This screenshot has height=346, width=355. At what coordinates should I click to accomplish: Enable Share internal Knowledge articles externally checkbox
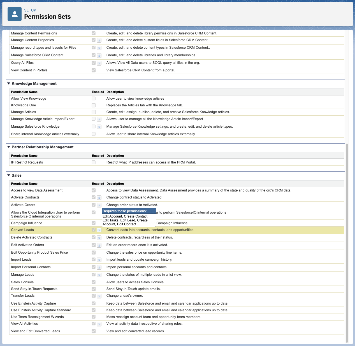94,134
